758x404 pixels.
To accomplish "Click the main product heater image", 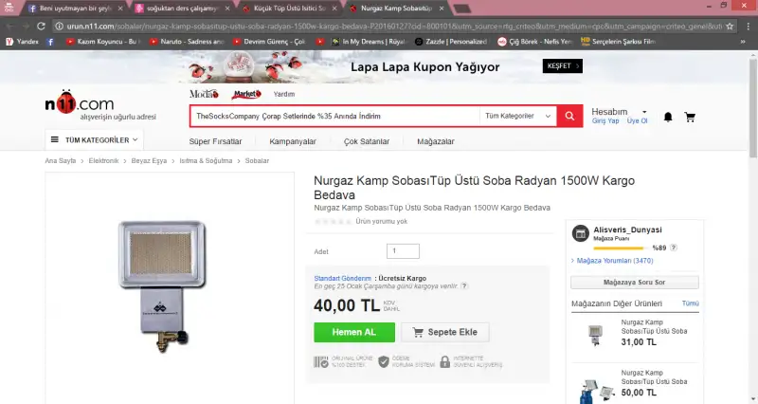I will coord(162,285).
